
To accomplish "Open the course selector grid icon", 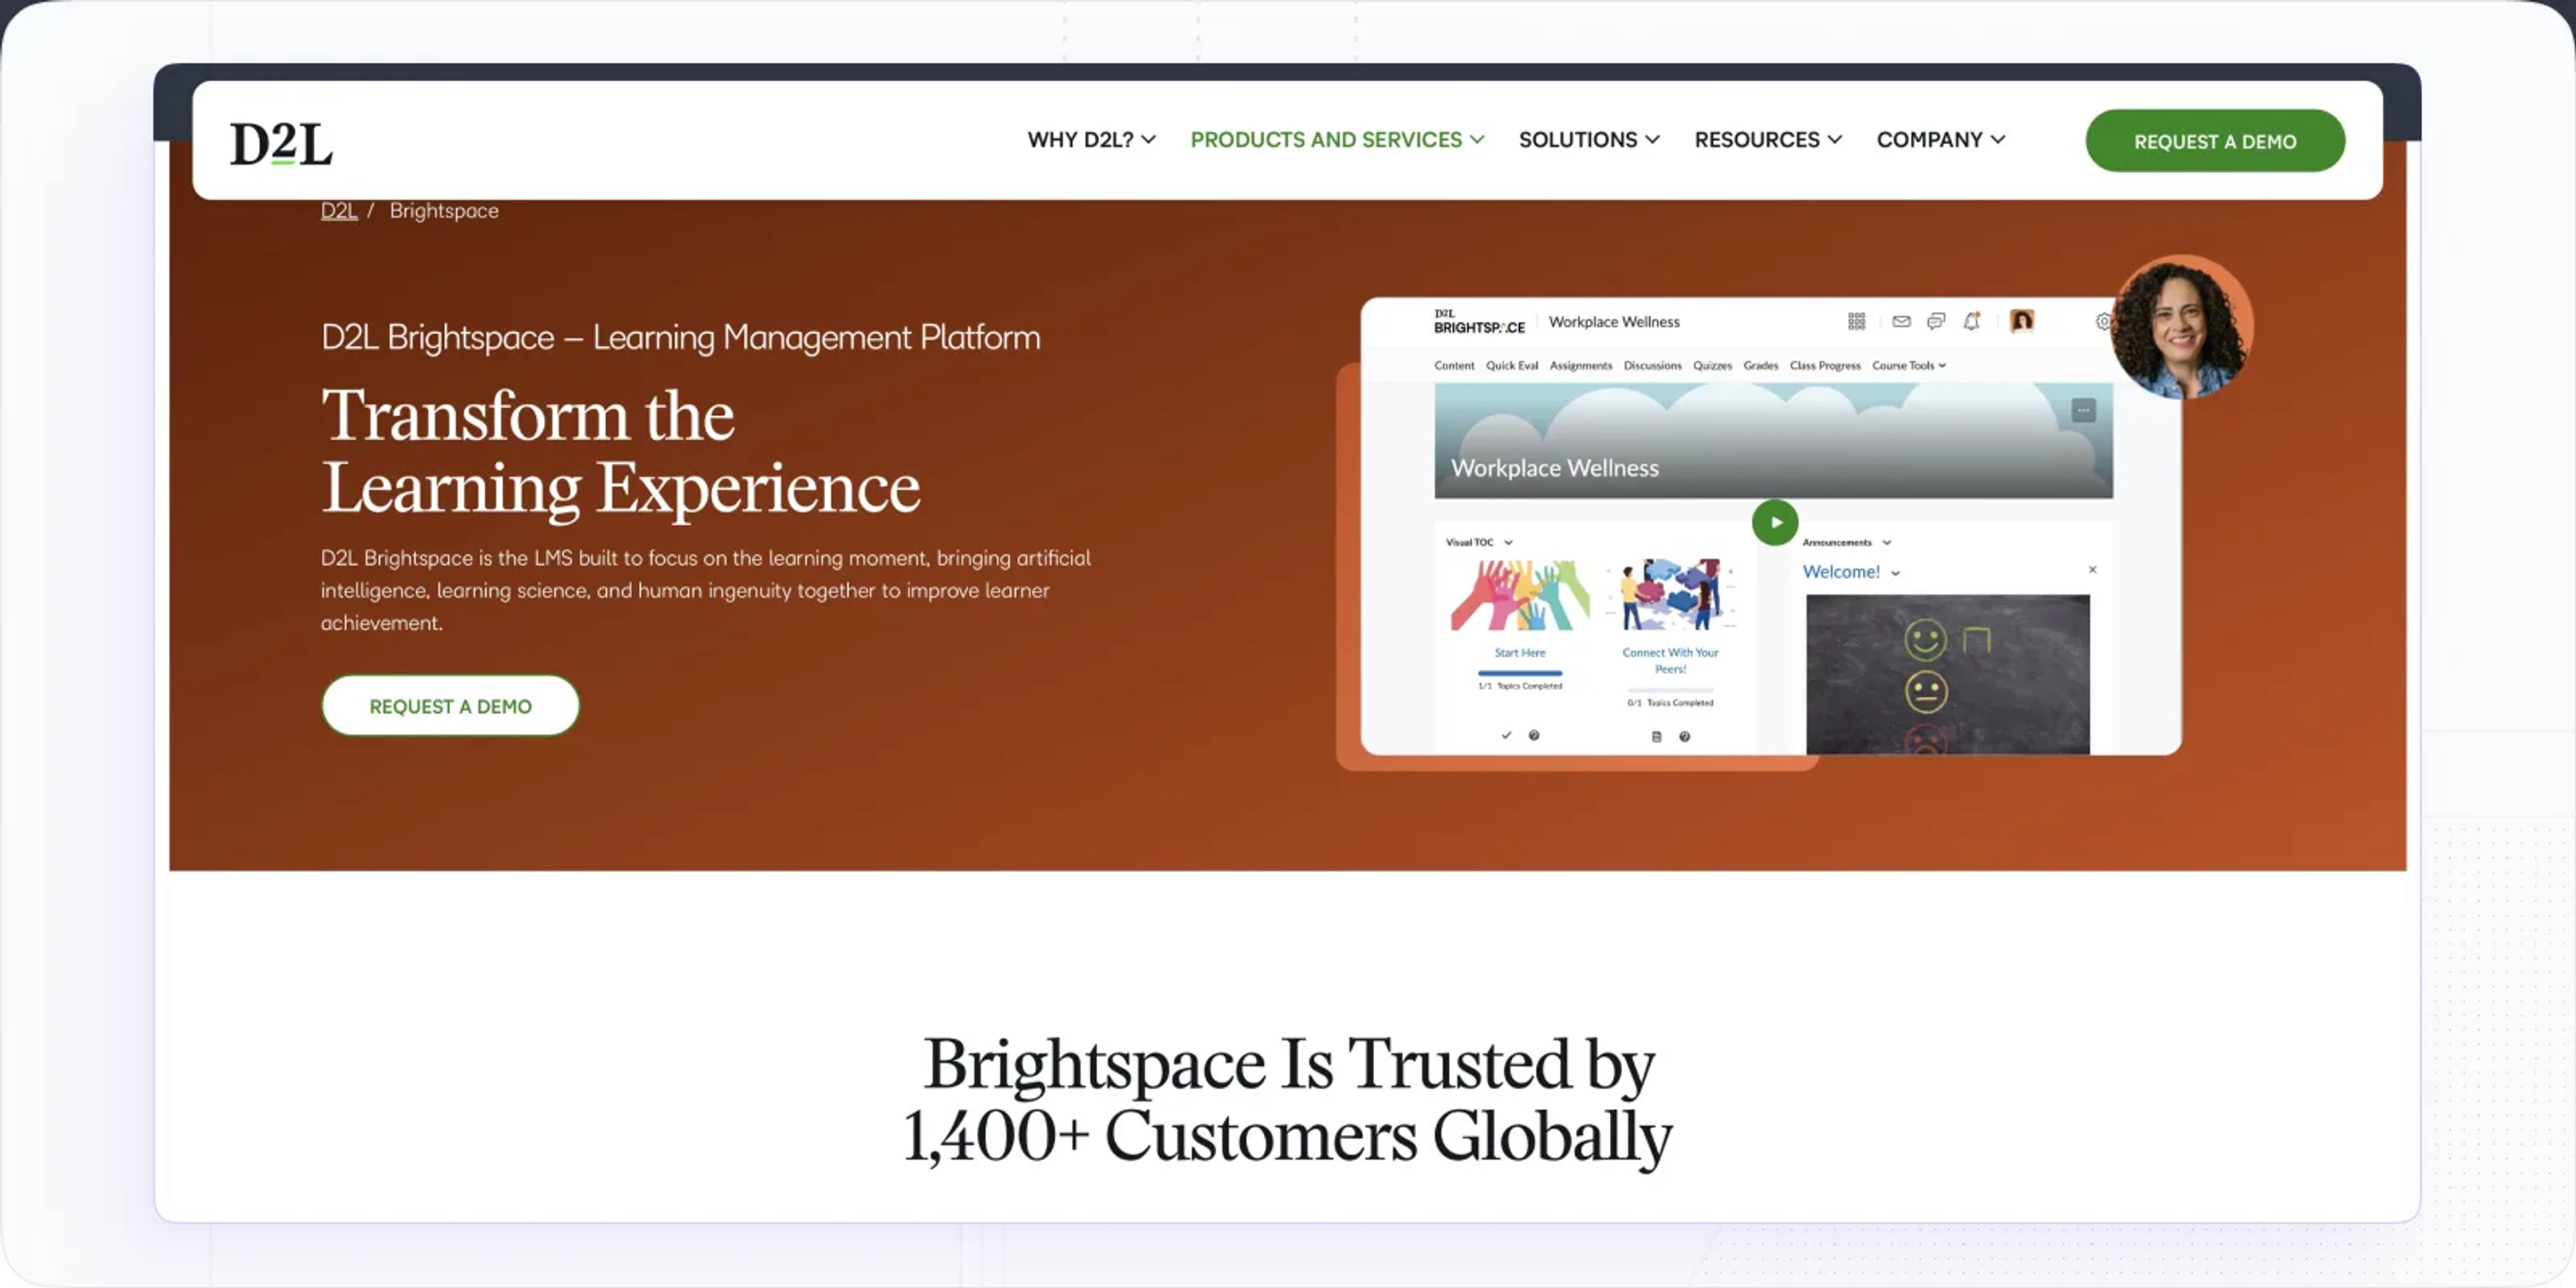I will pos(1856,321).
